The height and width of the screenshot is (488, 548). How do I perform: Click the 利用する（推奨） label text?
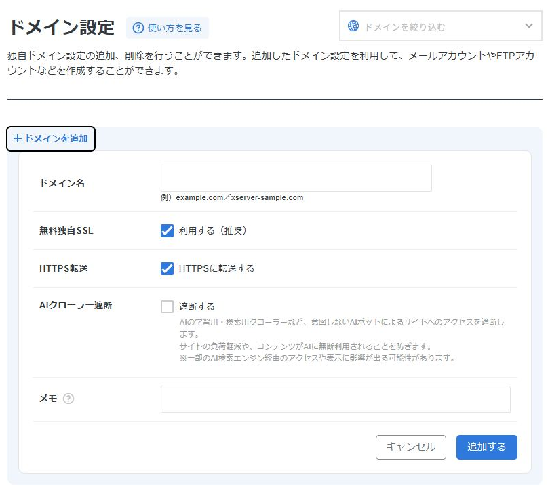pos(212,230)
